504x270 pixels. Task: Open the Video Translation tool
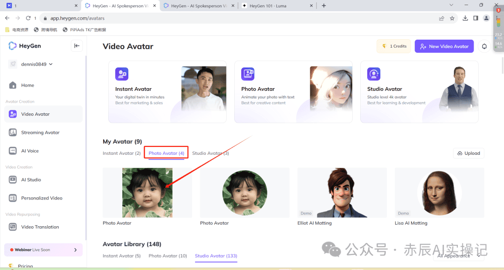40,227
